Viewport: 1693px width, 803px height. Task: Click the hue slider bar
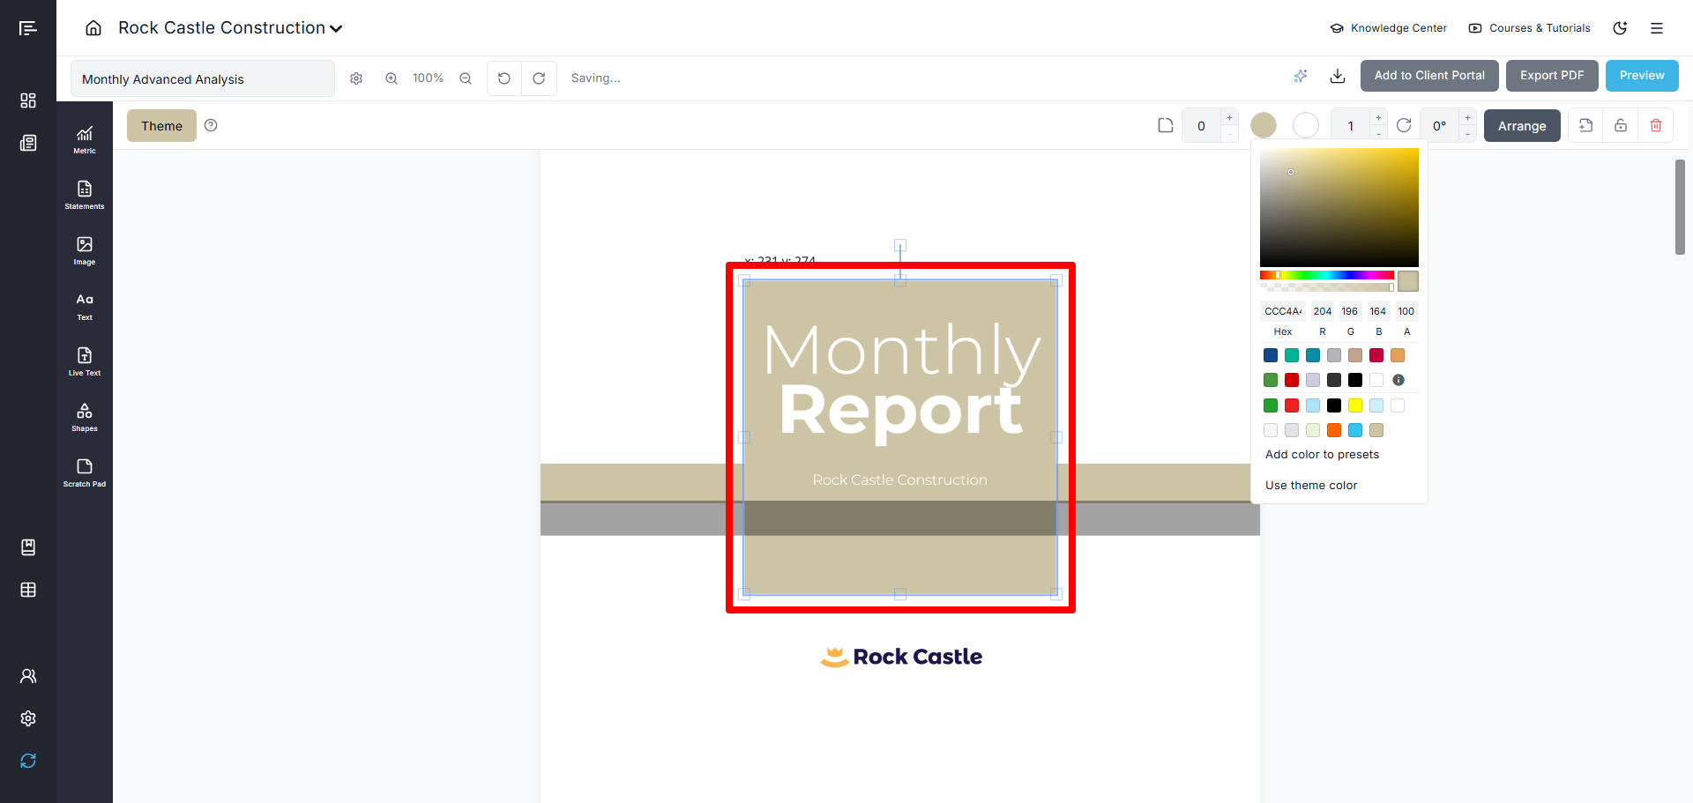click(x=1326, y=275)
